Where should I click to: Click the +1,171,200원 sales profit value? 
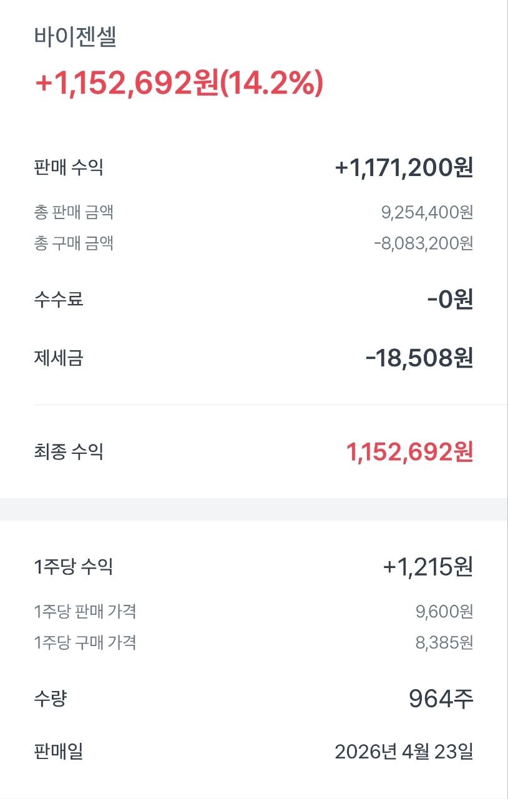pyautogui.click(x=404, y=167)
